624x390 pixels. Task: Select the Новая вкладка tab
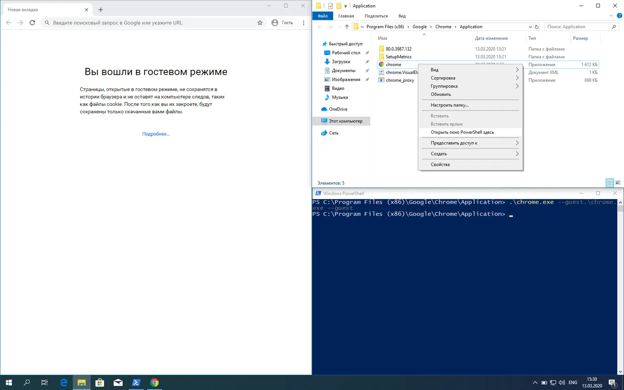[47, 10]
